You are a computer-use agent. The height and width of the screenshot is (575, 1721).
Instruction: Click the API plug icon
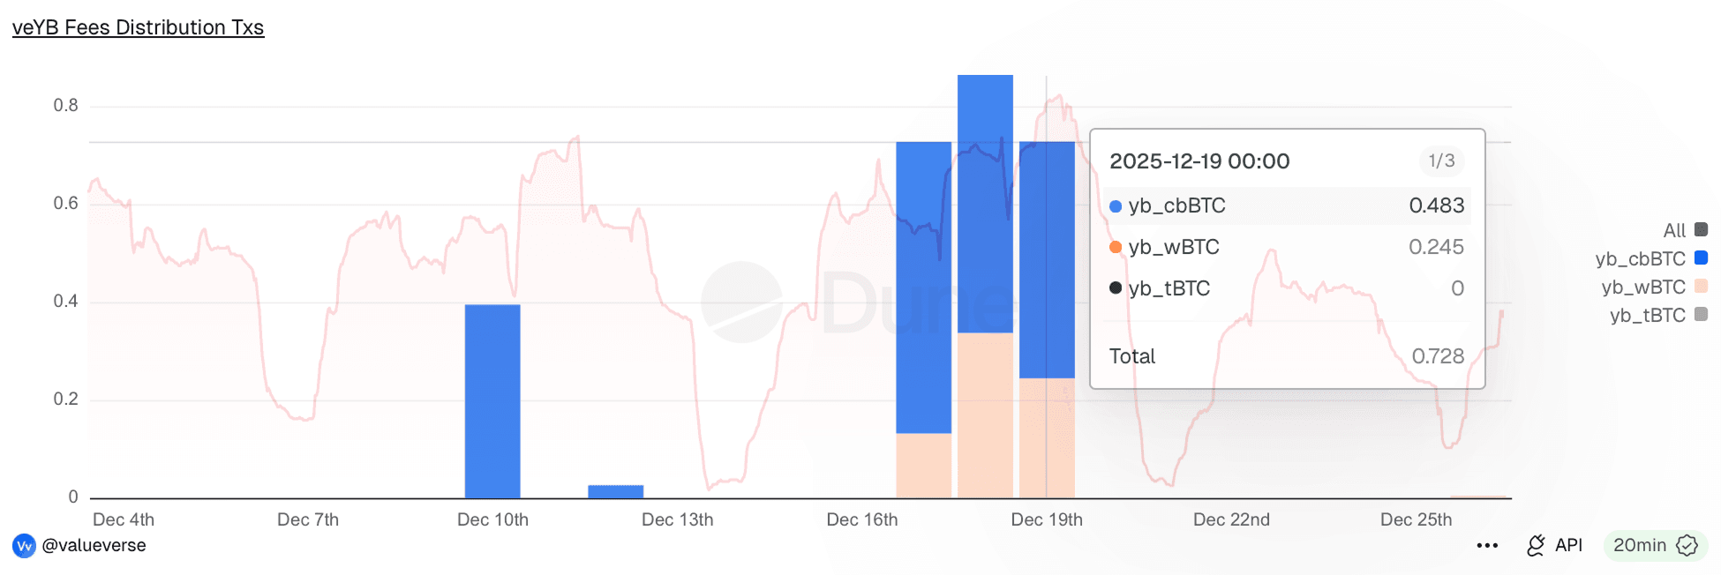[x=1536, y=546]
